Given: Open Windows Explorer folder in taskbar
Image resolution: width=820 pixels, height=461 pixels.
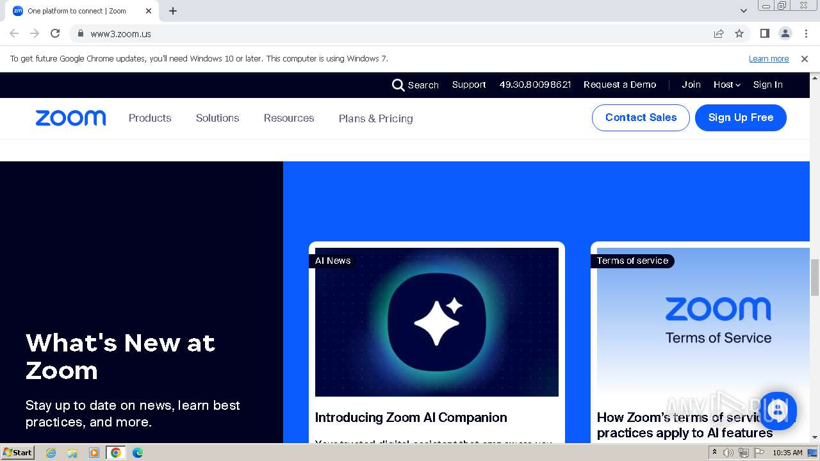Looking at the screenshot, I should pos(72,453).
